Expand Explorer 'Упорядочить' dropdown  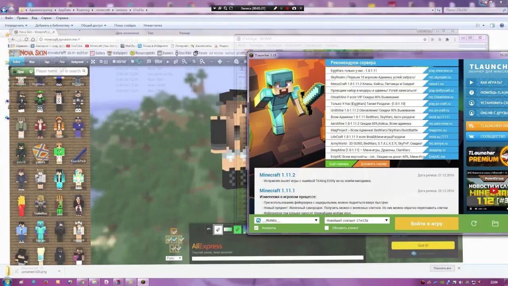click(17, 25)
